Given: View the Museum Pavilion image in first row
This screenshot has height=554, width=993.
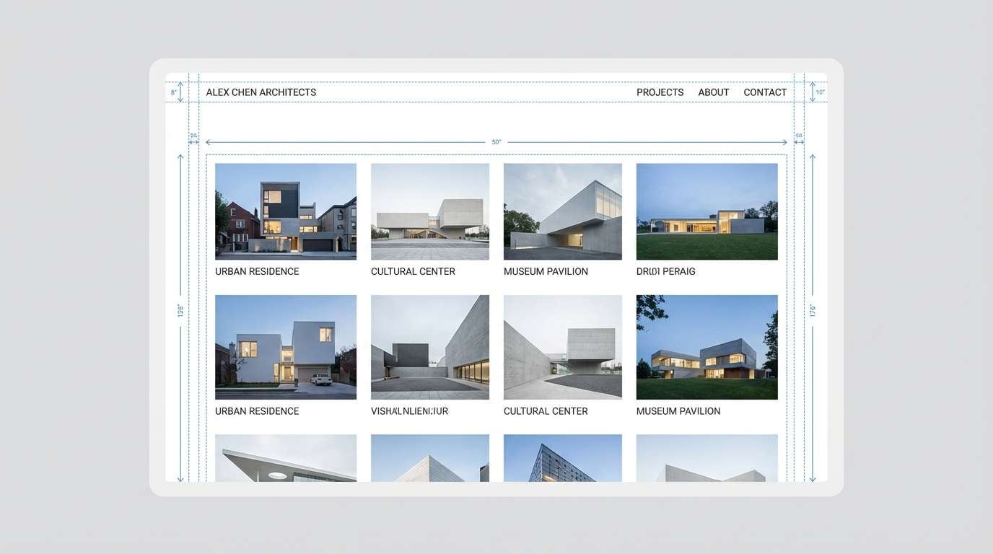Looking at the screenshot, I should click(x=563, y=211).
